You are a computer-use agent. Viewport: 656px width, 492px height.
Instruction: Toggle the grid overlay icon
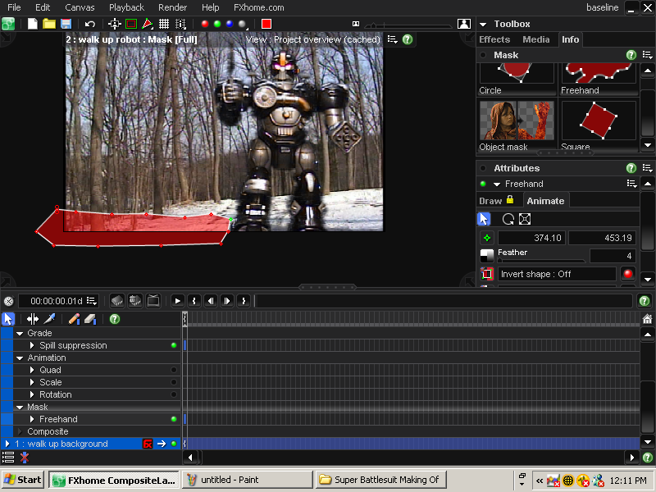164,24
